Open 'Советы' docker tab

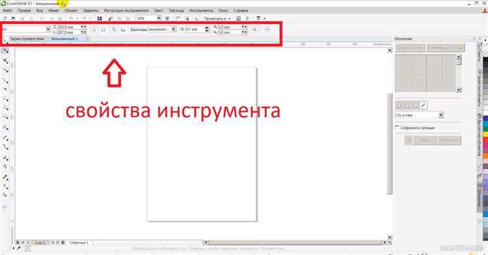[x=480, y=52]
